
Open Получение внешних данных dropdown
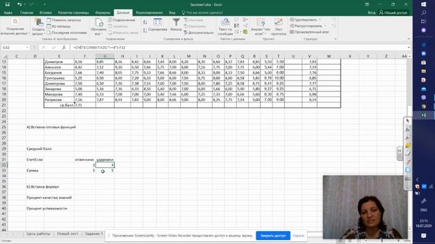click(15, 26)
